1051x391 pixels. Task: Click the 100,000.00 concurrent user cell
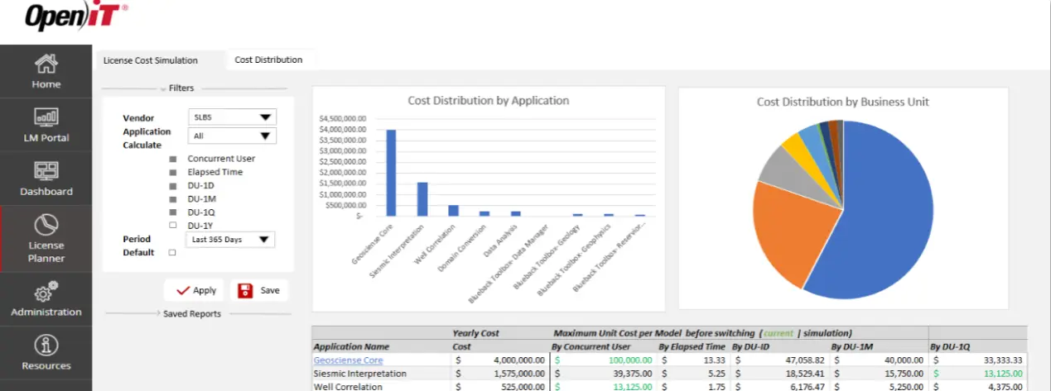click(603, 360)
